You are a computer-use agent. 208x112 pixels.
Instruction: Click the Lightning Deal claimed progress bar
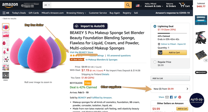tap(172, 33)
